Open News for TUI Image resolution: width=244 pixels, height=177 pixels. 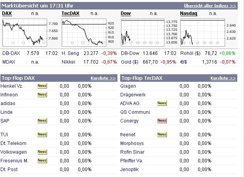[42, 134]
